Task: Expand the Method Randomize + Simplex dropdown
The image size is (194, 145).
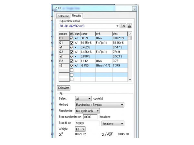Action: click(x=122, y=105)
